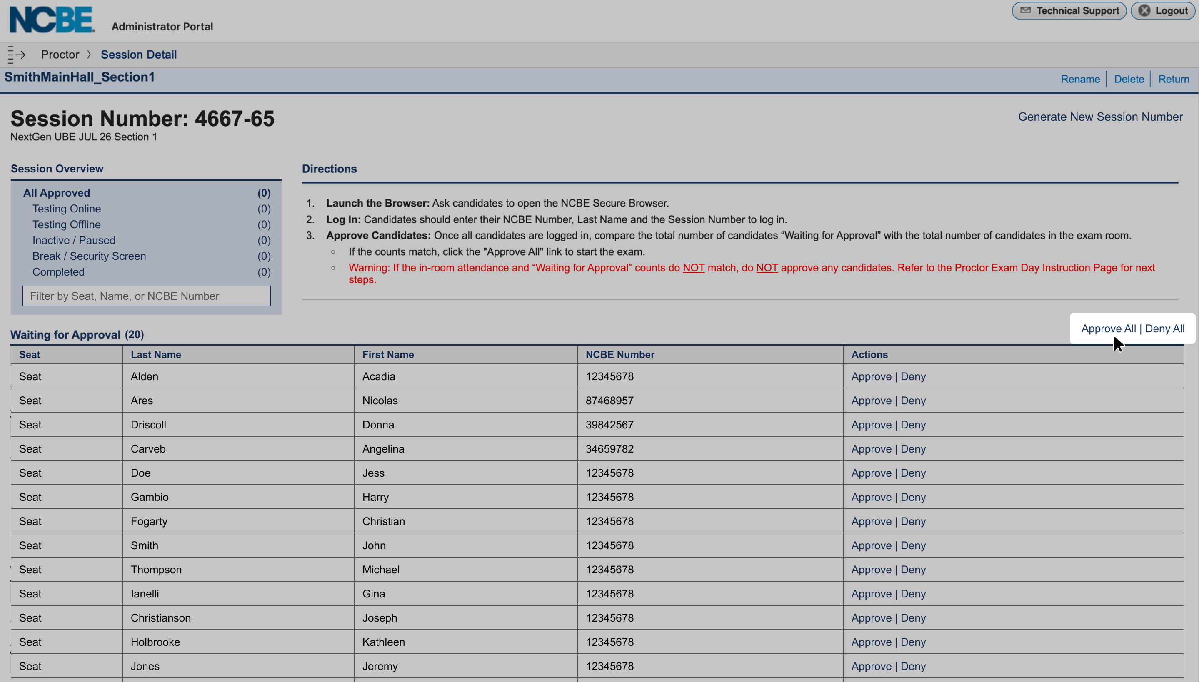Click the Technical Support envelope icon
This screenshot has height=682, width=1199.
1026,10
